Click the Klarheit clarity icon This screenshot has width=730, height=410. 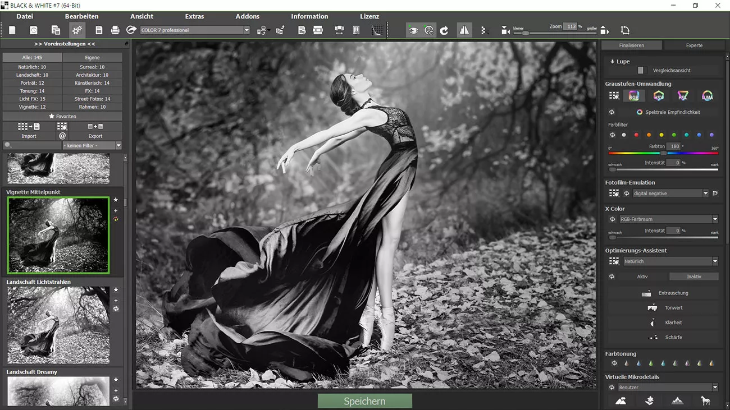tap(653, 323)
